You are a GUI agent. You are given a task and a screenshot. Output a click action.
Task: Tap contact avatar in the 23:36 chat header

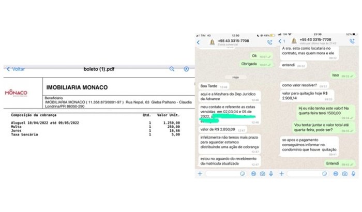[293, 41]
